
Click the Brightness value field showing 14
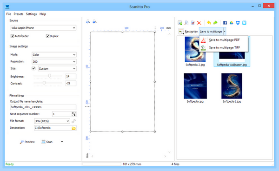coord(71,76)
